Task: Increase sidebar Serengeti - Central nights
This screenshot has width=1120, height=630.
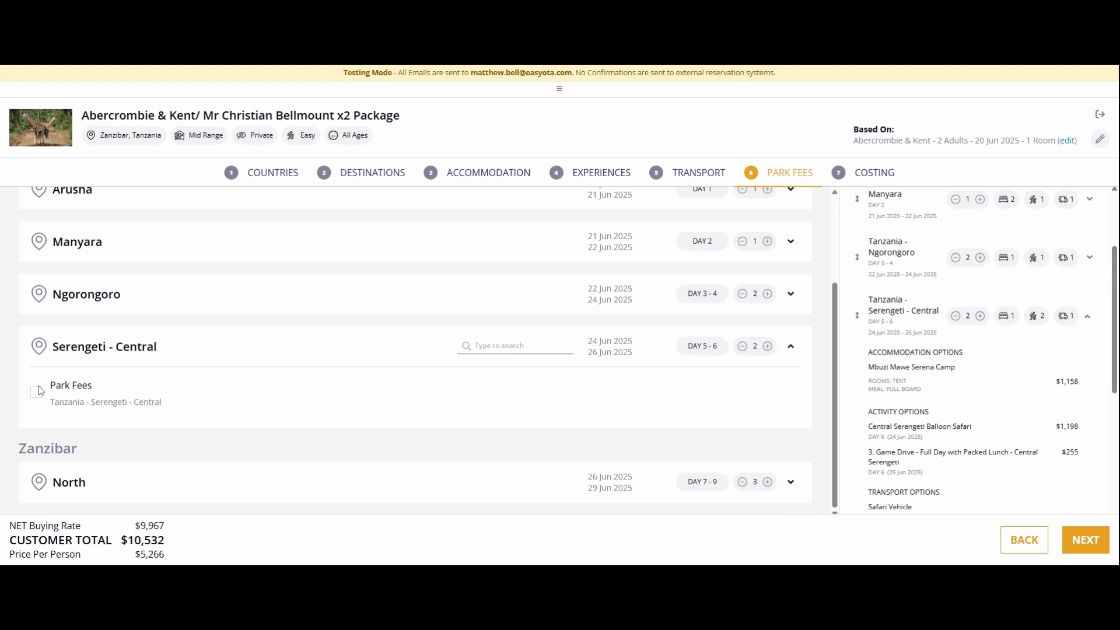Action: tap(981, 316)
